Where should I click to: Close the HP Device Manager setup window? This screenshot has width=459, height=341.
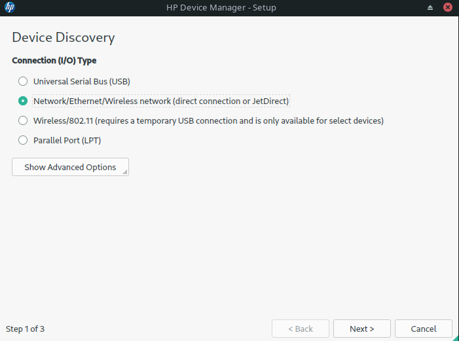click(447, 8)
